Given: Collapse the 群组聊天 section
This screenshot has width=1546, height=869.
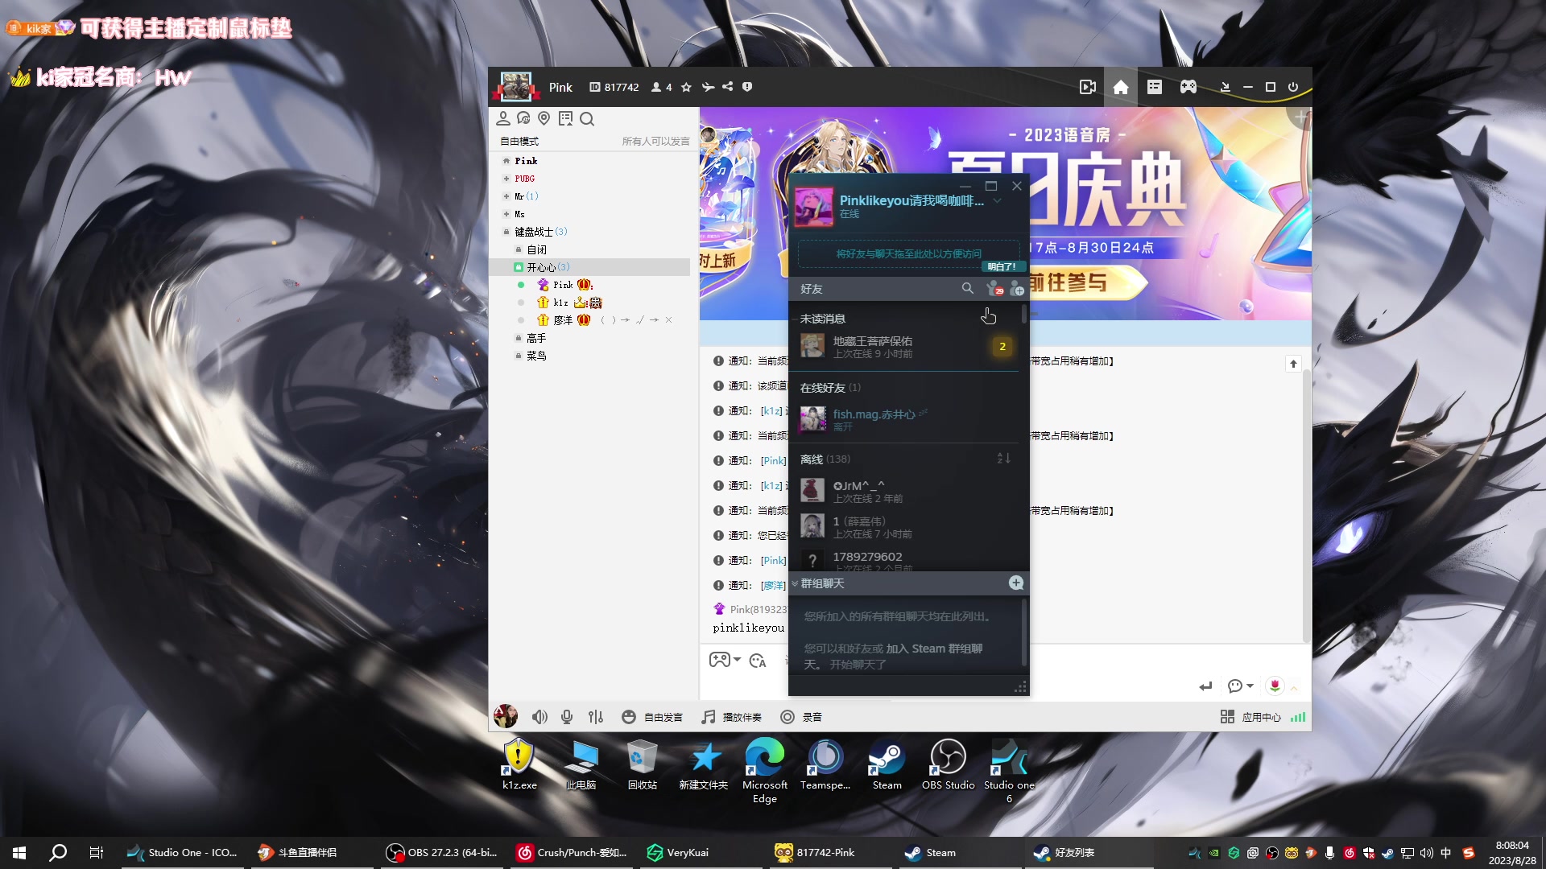Looking at the screenshot, I should [795, 583].
